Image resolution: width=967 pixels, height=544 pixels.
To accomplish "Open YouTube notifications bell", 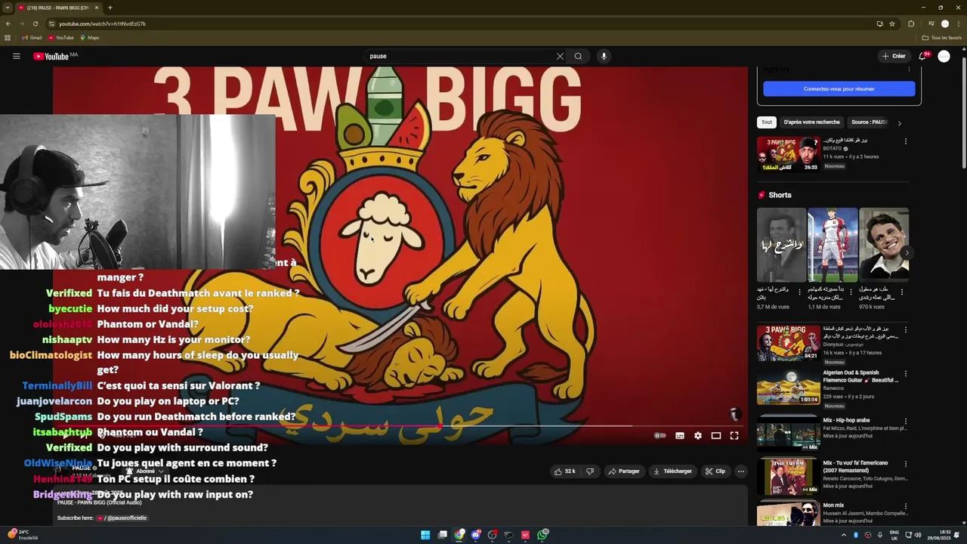I will point(922,56).
